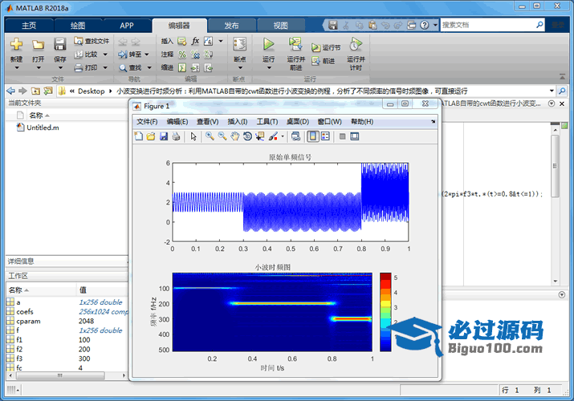Open Tools (工具) menu in Figure 1

267,122
